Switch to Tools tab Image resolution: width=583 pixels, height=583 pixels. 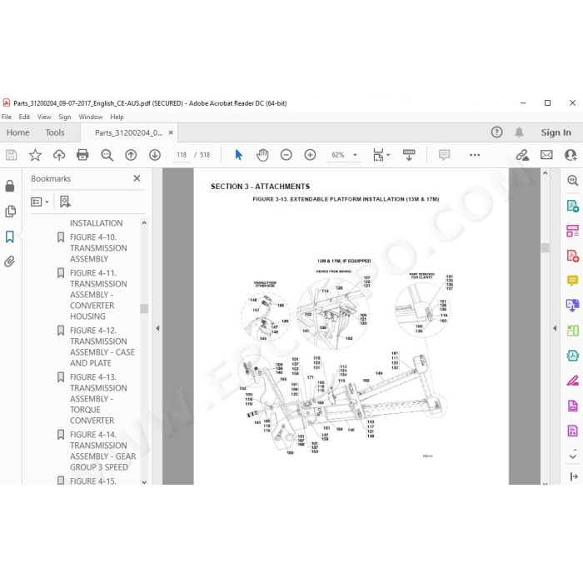click(55, 132)
